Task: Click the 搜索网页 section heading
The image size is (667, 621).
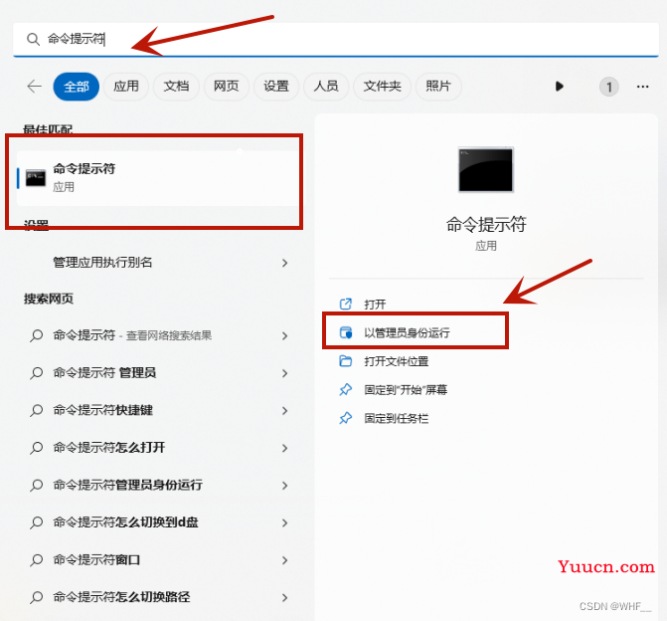Action: pyautogui.click(x=49, y=299)
